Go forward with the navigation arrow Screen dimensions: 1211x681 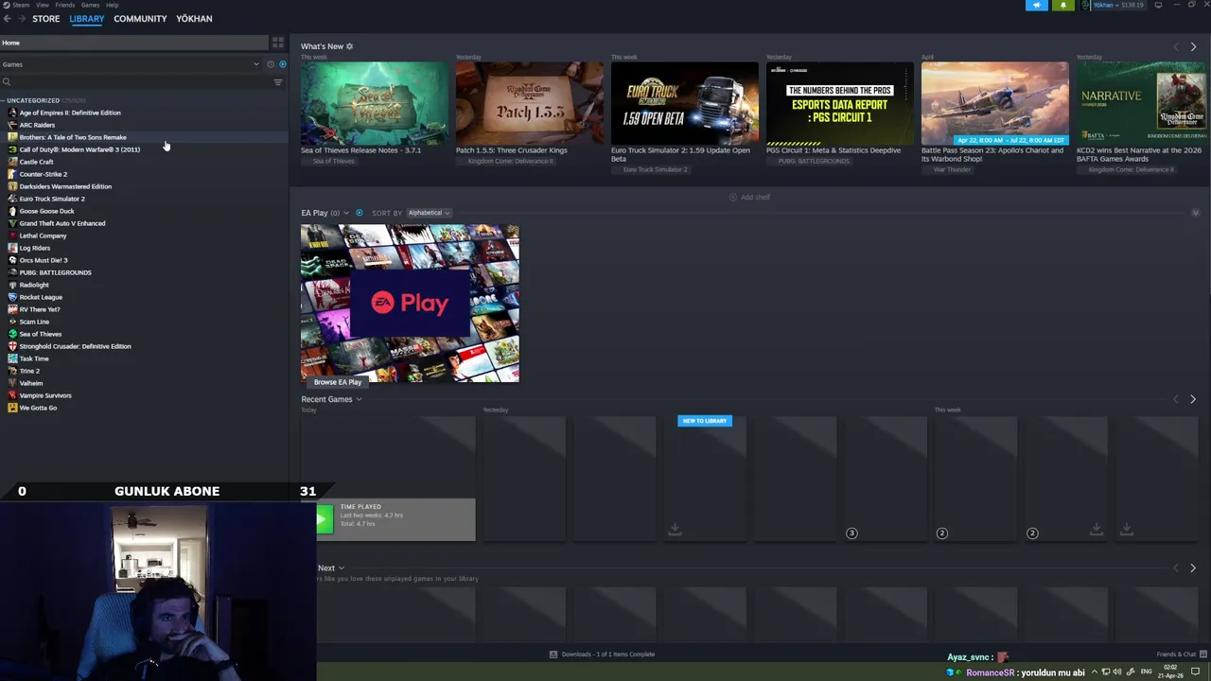[21, 19]
